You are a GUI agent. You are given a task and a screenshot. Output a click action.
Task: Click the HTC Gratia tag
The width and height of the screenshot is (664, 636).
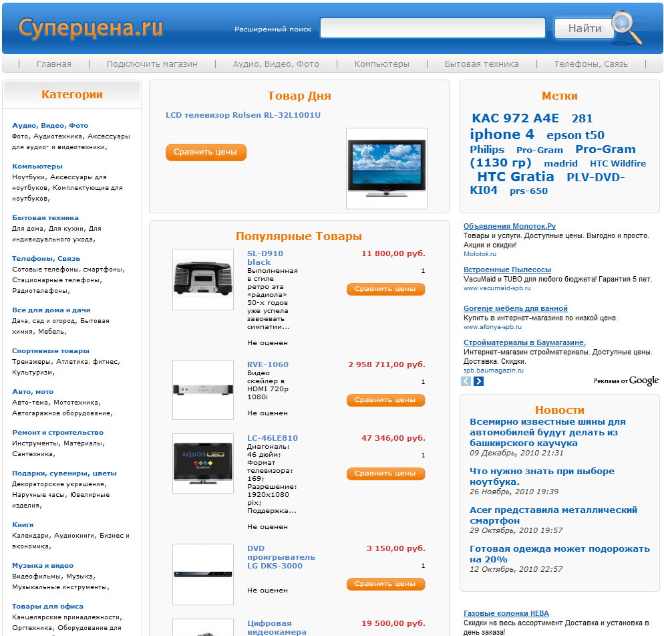(515, 177)
